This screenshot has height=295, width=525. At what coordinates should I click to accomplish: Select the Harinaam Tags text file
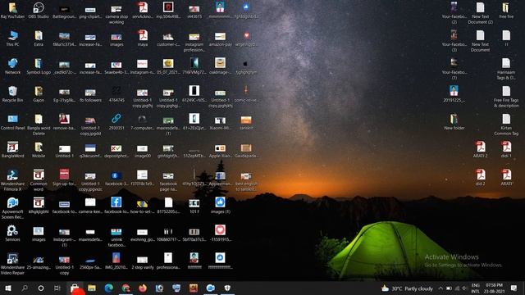click(506, 64)
